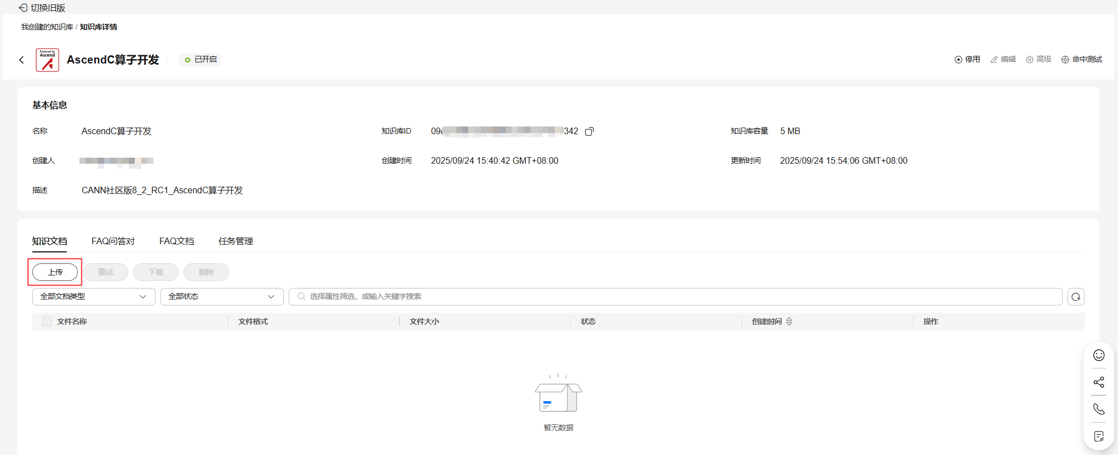Open 命中测试 hit test
This screenshot has width=1118, height=455.
pos(1082,59)
